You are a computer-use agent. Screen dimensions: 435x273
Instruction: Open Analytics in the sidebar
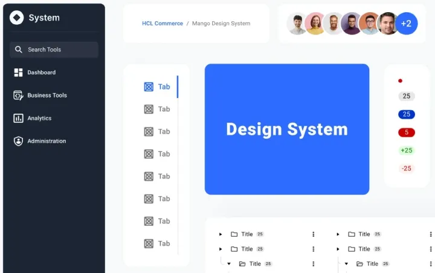tap(33, 118)
